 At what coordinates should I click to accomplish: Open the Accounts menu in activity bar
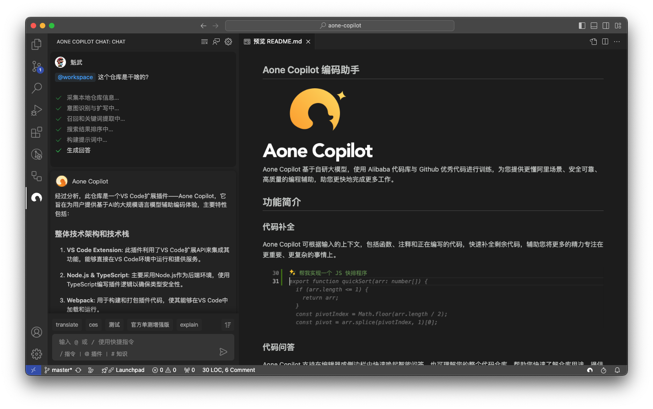click(x=37, y=332)
